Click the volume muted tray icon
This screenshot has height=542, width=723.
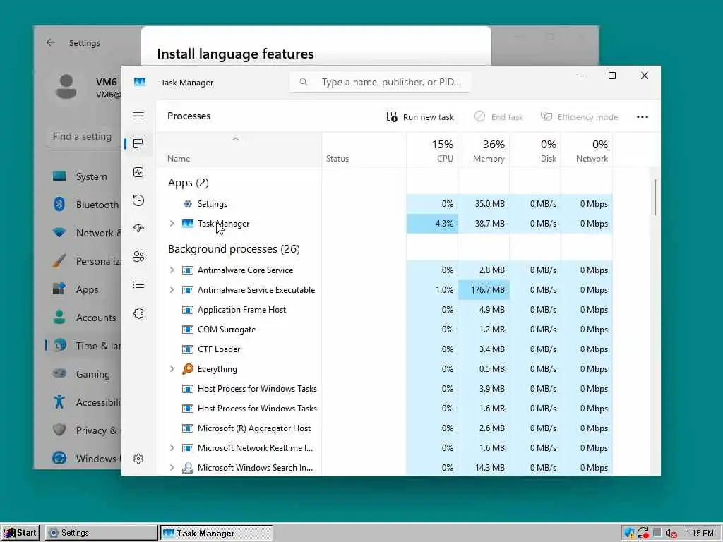coord(671,534)
